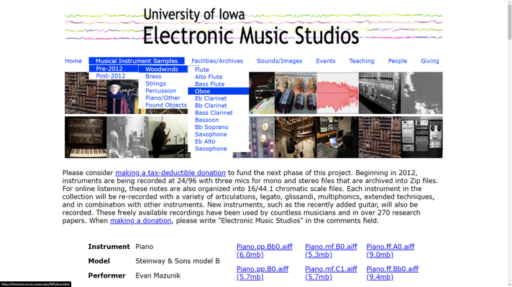Click the saxophone player photo
The height and width of the screenshot is (287, 512).
pyautogui.click(x=168, y=137)
